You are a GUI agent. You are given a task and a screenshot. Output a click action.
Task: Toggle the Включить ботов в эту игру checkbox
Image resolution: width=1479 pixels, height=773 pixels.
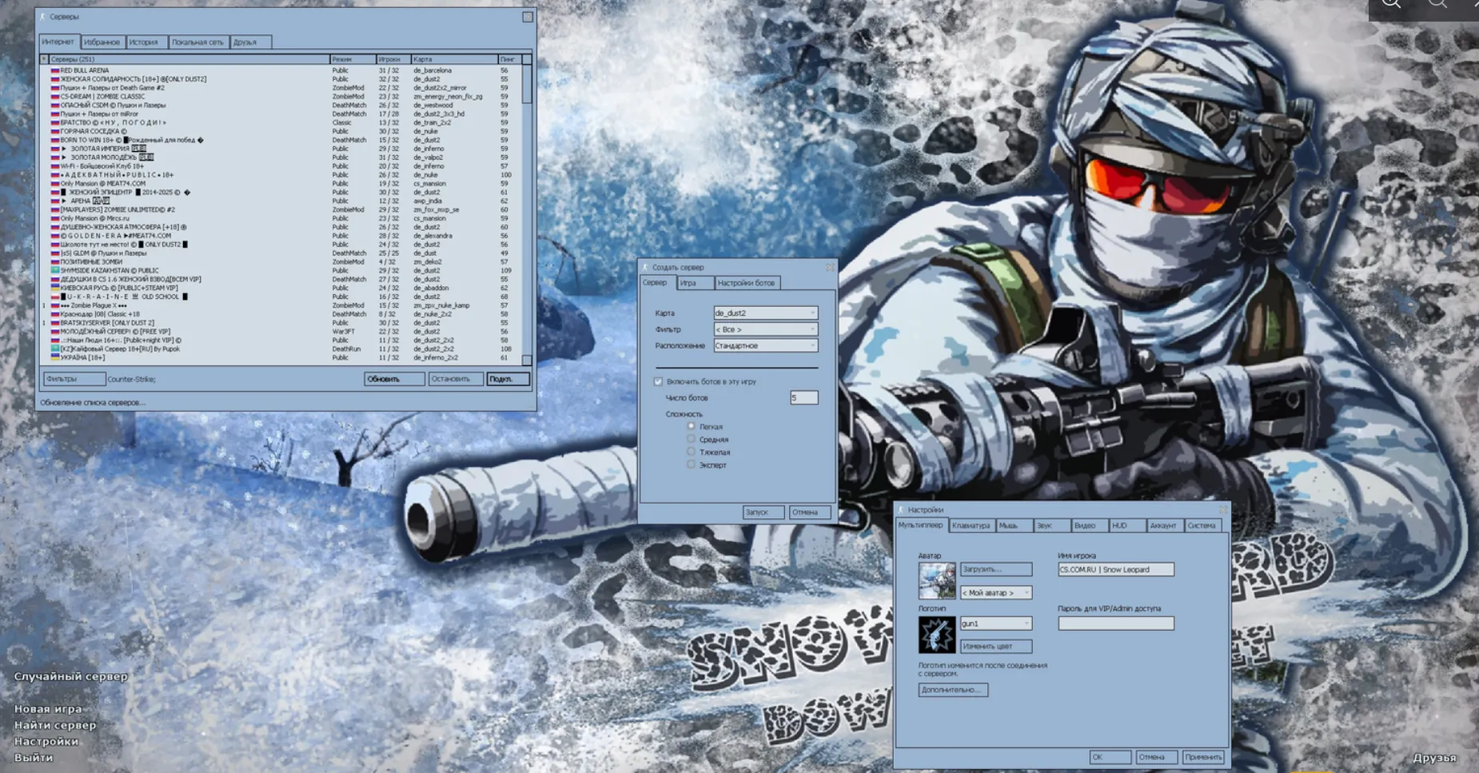pyautogui.click(x=658, y=382)
